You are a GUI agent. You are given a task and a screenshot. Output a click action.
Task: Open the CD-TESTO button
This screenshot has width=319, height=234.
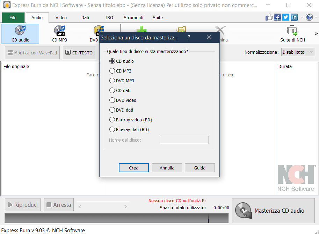[x=79, y=53]
